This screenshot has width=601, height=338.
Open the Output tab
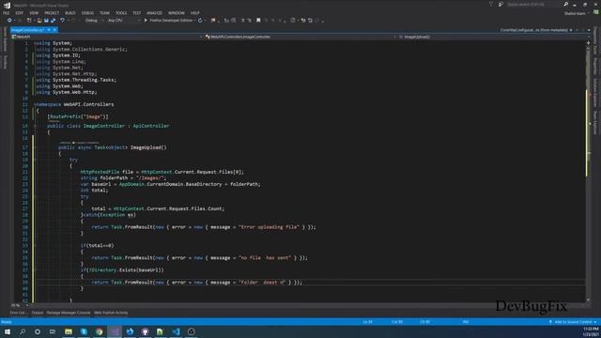[x=38, y=313]
